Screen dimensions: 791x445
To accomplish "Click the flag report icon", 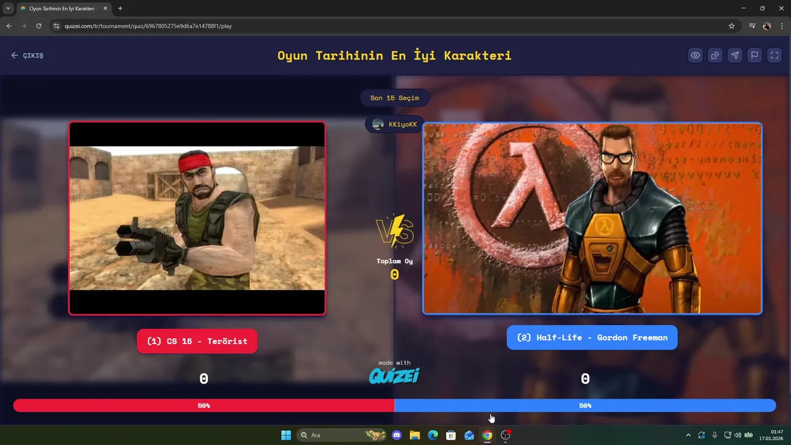I will 755,55.
